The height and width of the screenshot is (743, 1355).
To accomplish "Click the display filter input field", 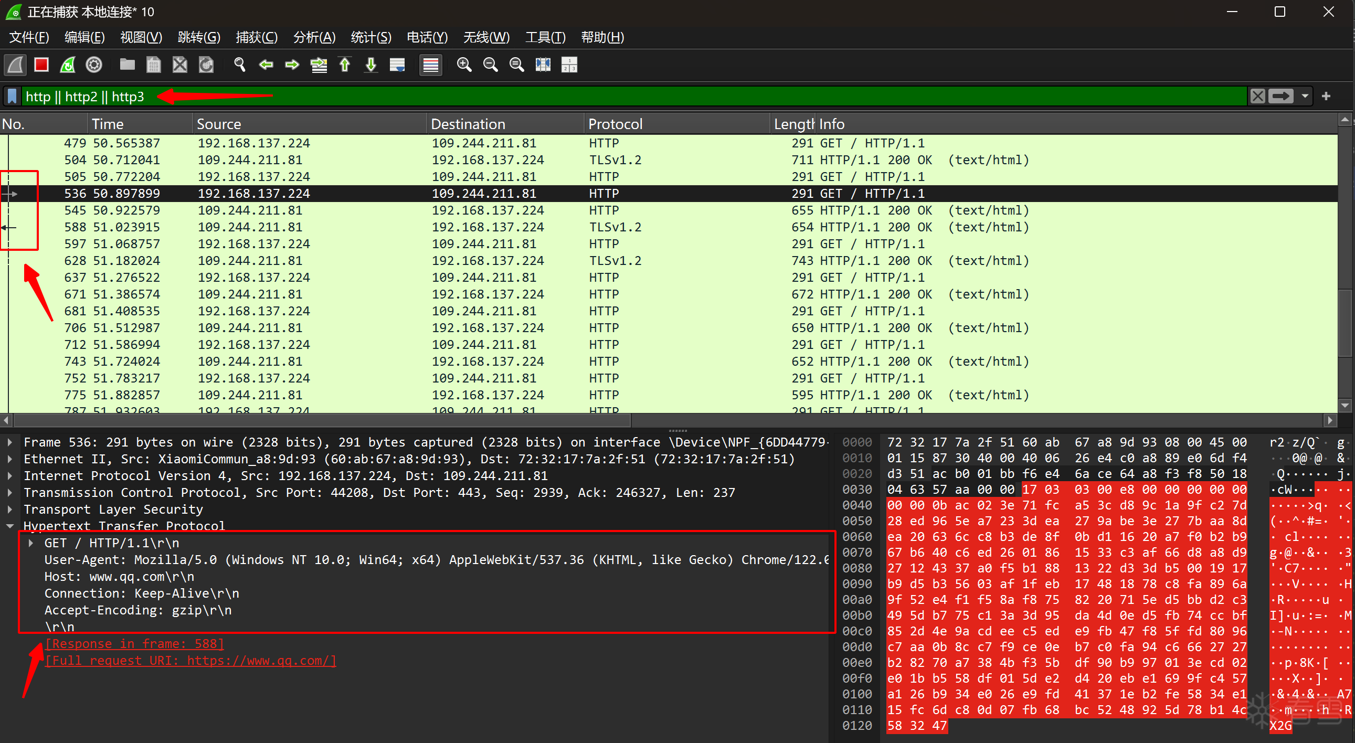I will (631, 96).
